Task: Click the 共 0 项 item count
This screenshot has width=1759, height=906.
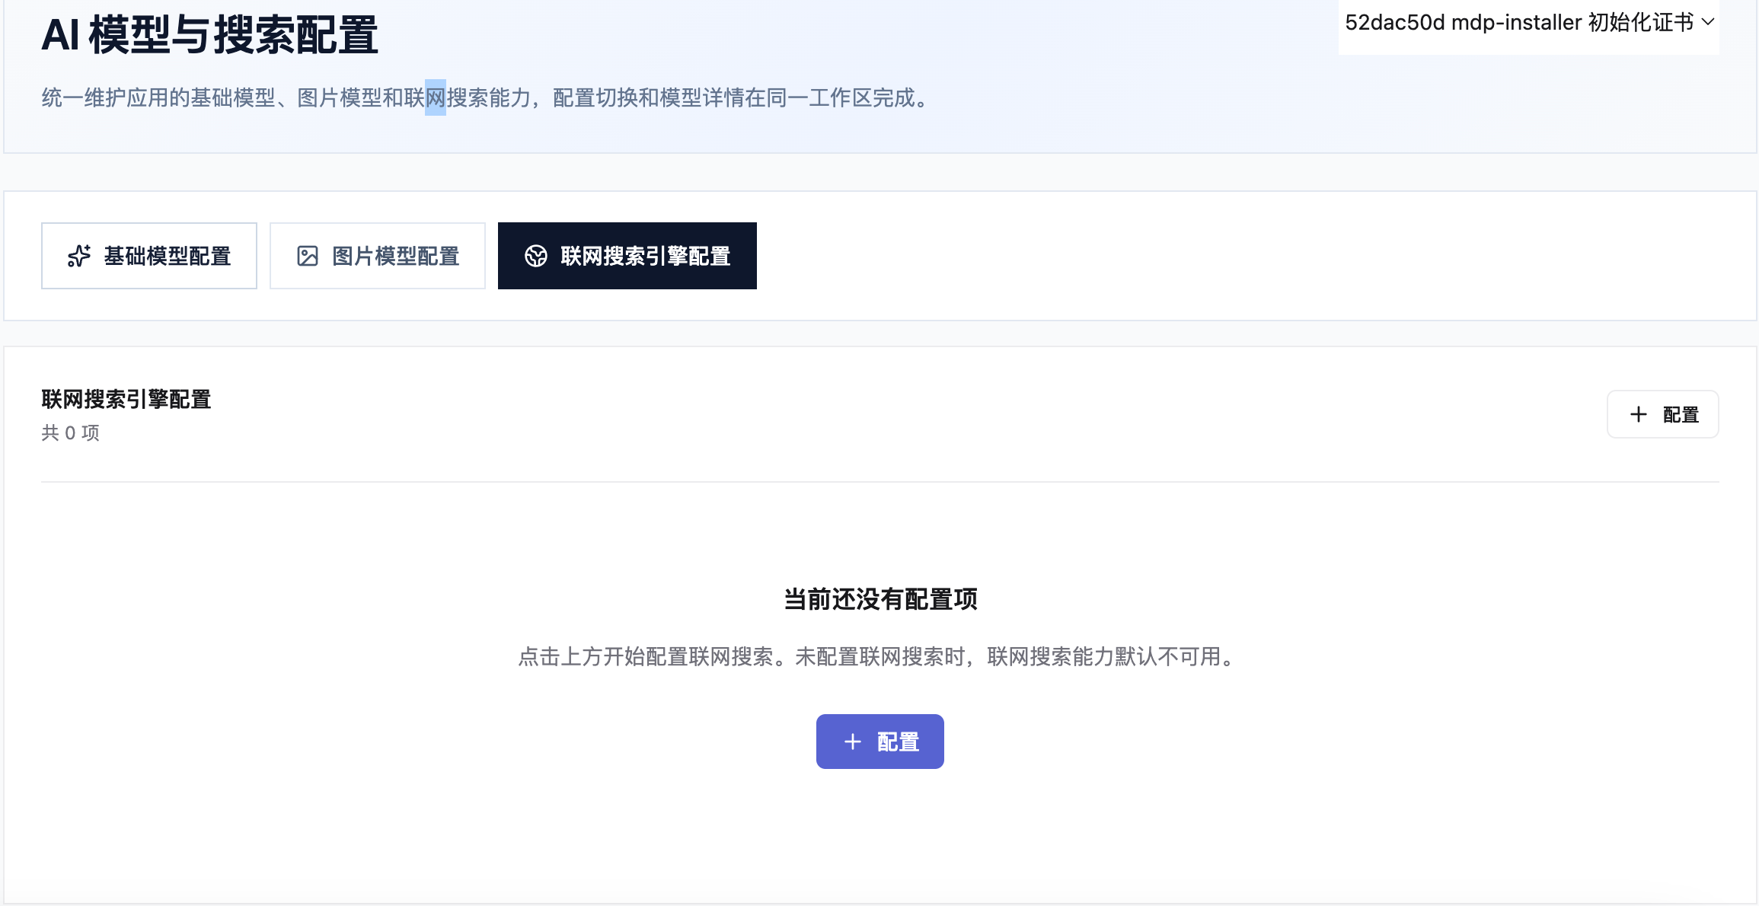Action: (71, 432)
